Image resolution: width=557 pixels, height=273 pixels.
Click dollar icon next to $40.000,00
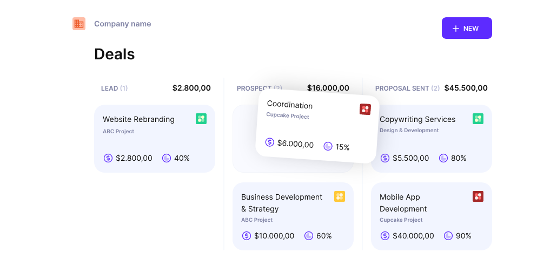(385, 236)
